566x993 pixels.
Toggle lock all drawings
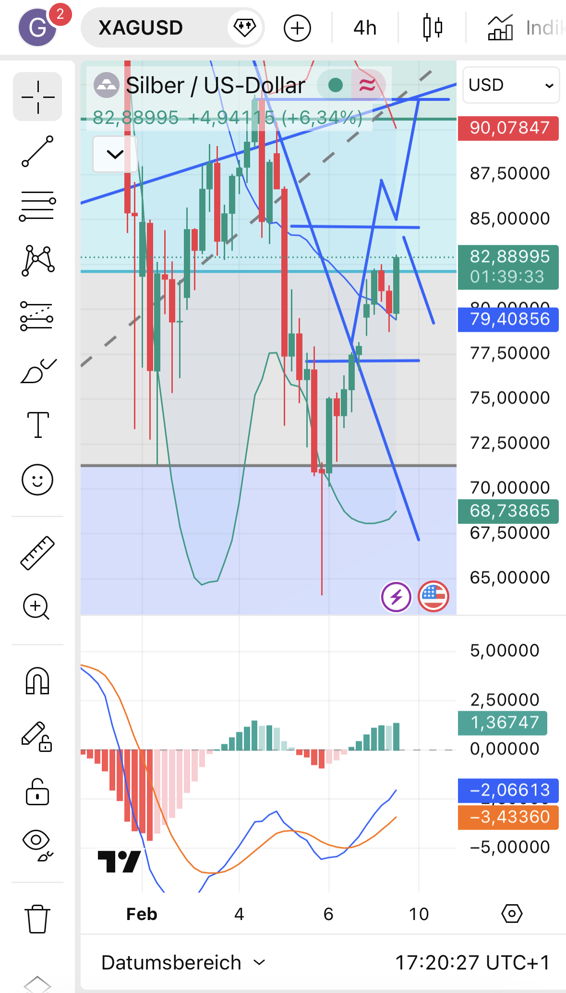tap(37, 792)
